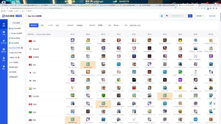
Task: Click the ASO/ASA rocket icon
Action: pos(4,42)
